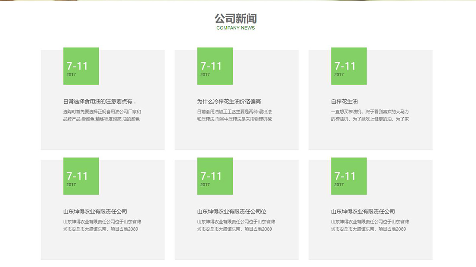Select the top-middle news card area

[236, 99]
